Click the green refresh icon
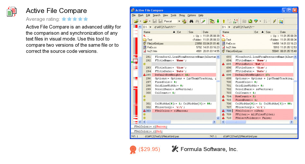This screenshot has height=164, width=305. (250, 21)
